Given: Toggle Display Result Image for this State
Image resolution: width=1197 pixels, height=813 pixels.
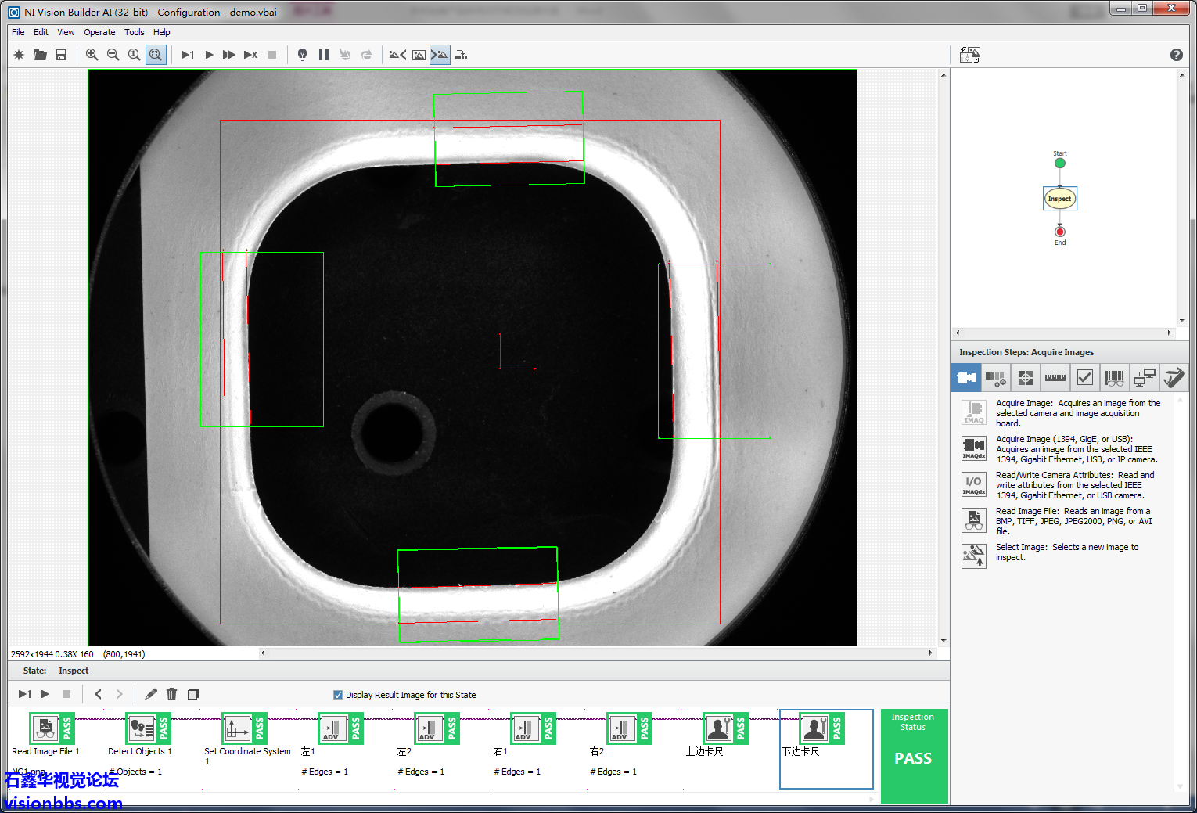Looking at the screenshot, I should (x=338, y=695).
